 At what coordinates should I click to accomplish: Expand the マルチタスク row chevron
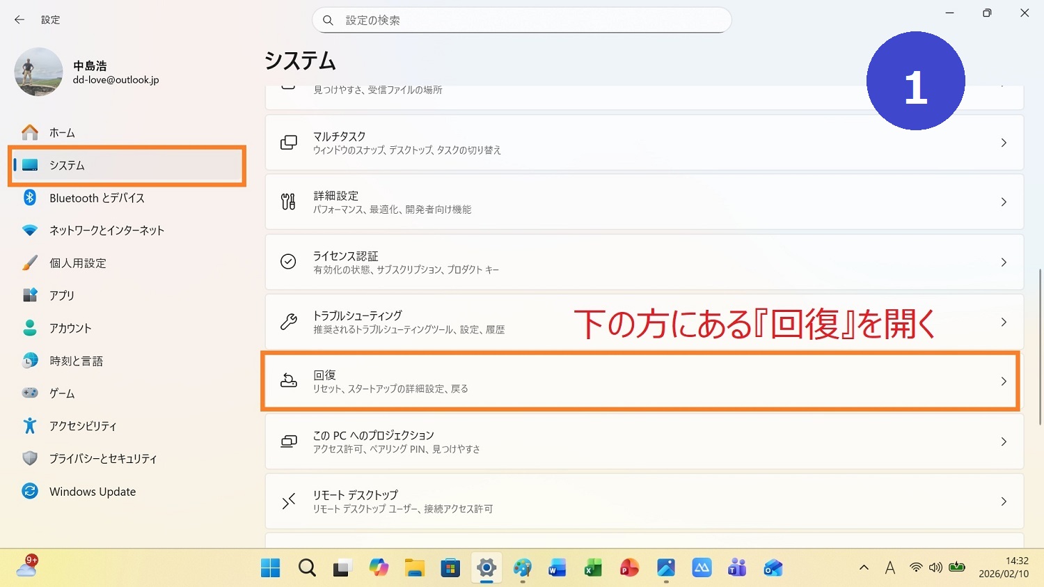[x=1003, y=143]
